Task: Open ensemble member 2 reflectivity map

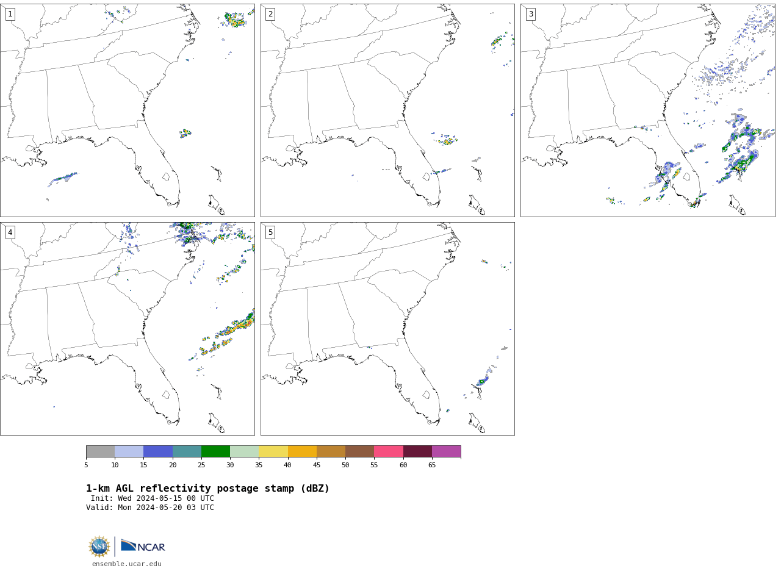Action: click(x=387, y=110)
